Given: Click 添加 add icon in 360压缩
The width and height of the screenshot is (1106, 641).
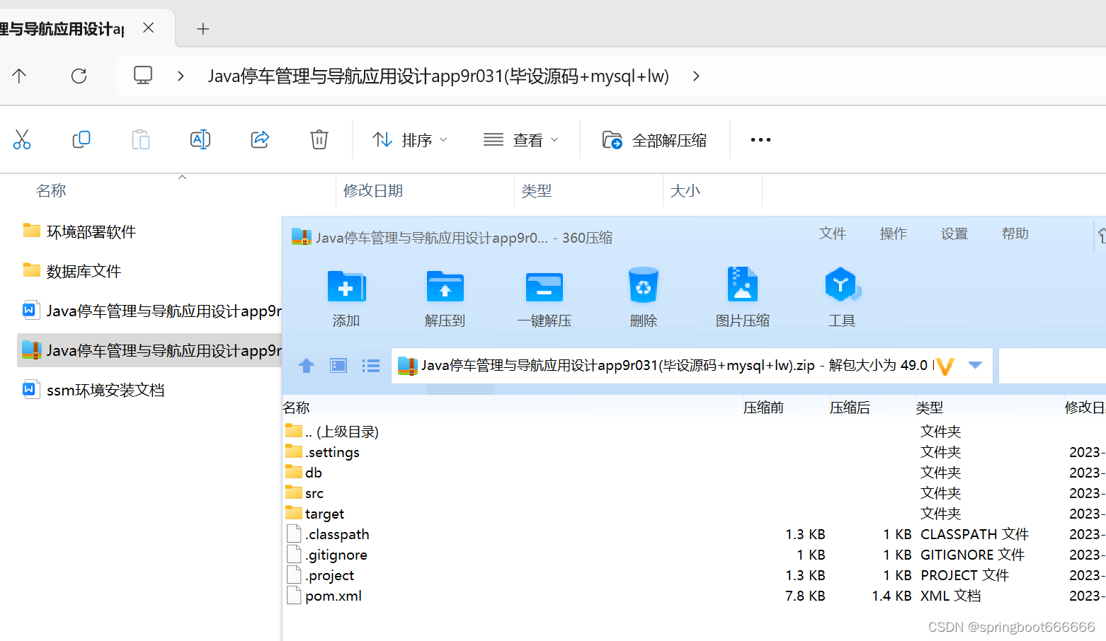Looking at the screenshot, I should point(346,297).
